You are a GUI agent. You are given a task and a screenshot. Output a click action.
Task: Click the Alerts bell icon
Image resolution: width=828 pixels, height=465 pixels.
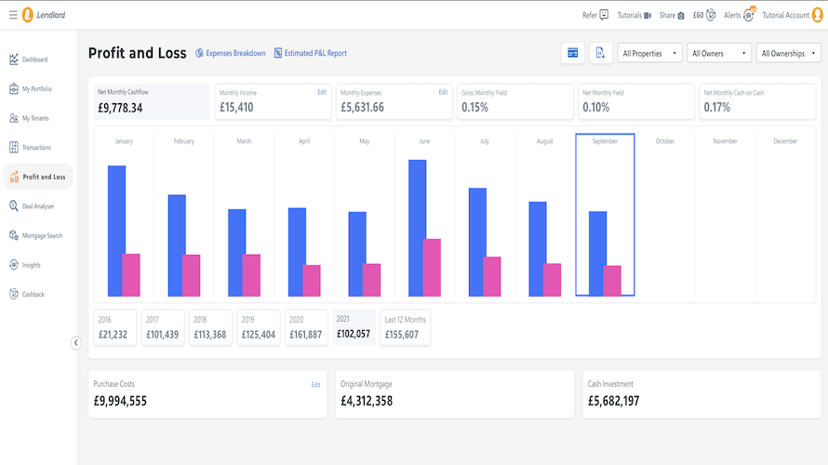click(748, 15)
